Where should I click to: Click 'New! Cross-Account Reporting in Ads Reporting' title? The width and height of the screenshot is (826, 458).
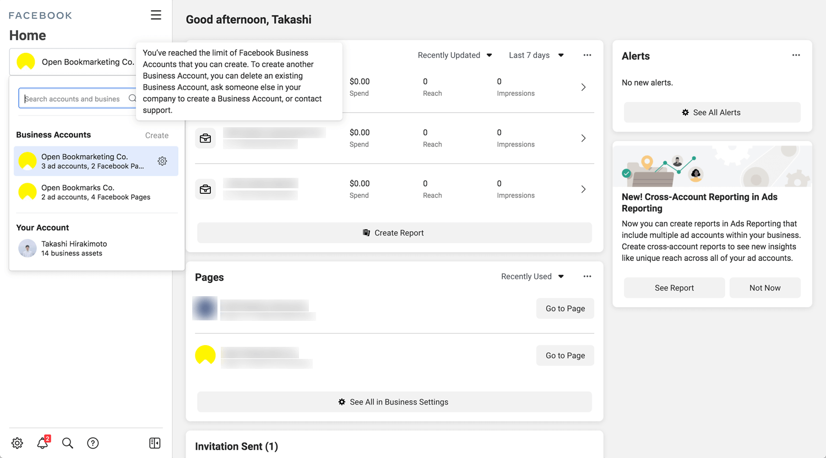click(699, 203)
